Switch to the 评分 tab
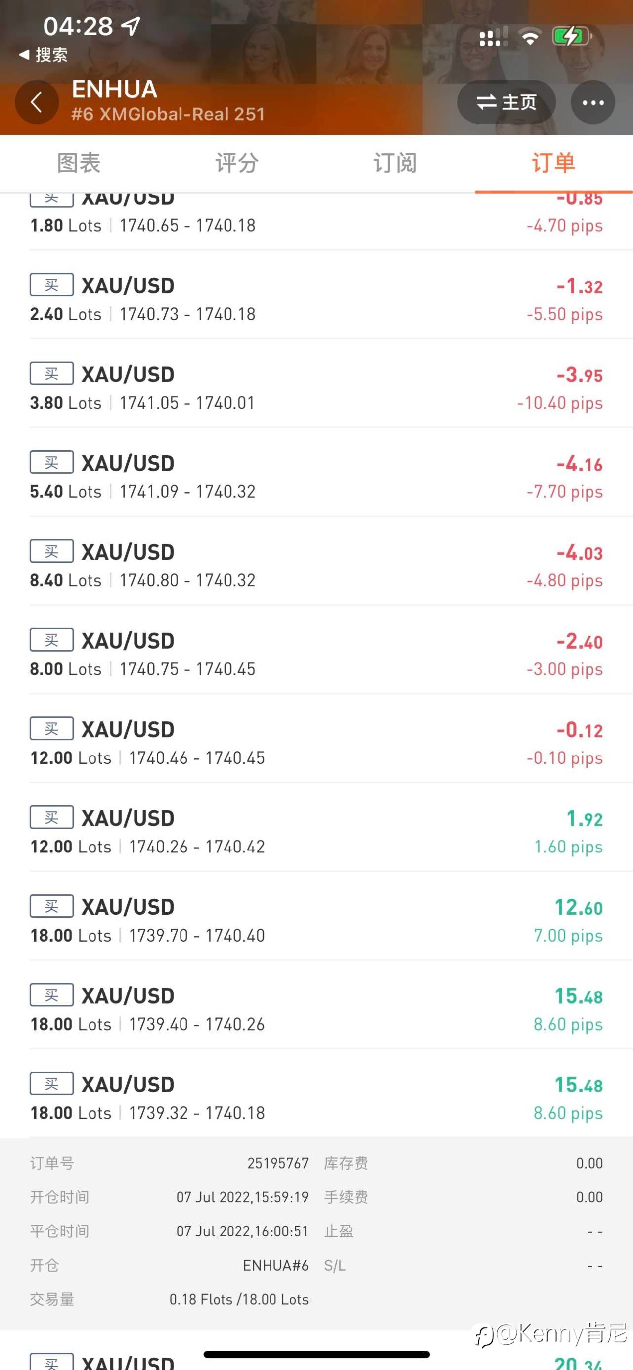The width and height of the screenshot is (633, 1370). click(x=237, y=163)
